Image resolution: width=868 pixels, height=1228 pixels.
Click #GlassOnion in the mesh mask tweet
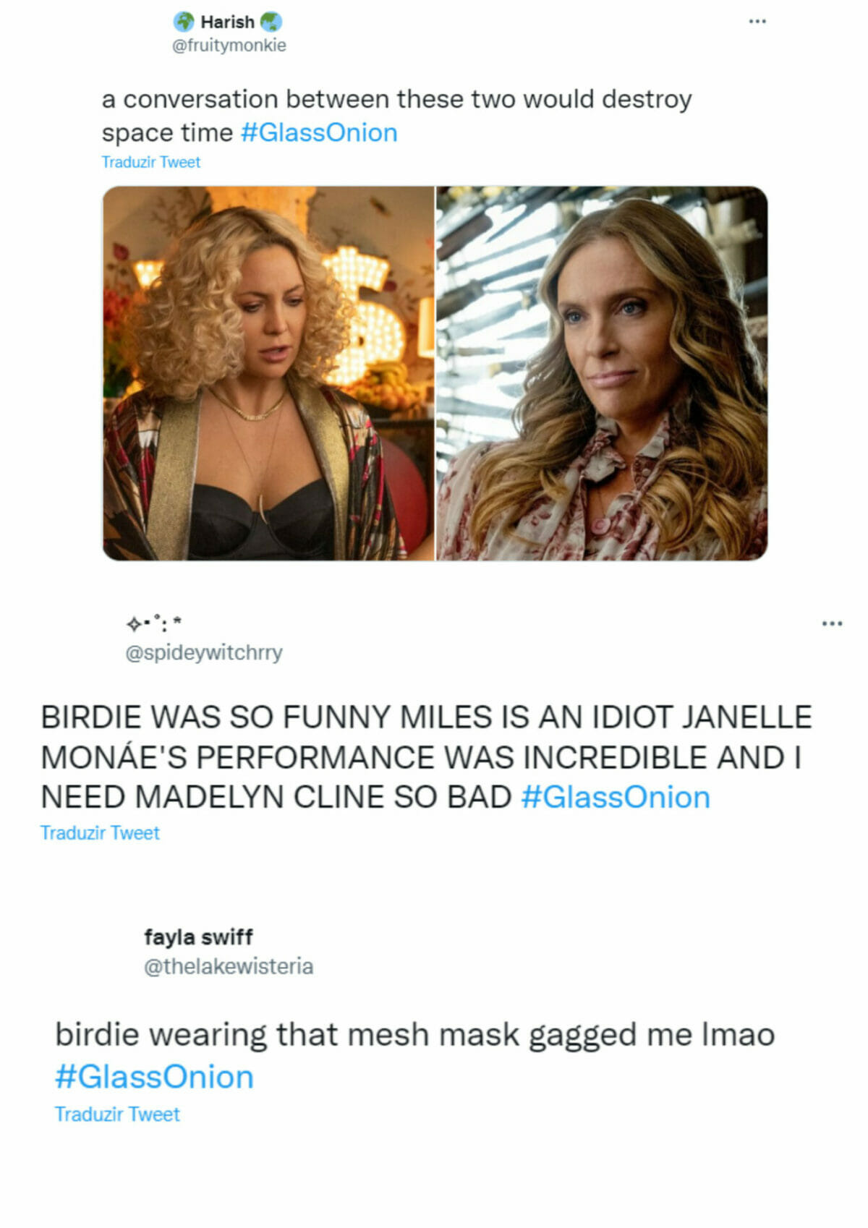point(155,1077)
